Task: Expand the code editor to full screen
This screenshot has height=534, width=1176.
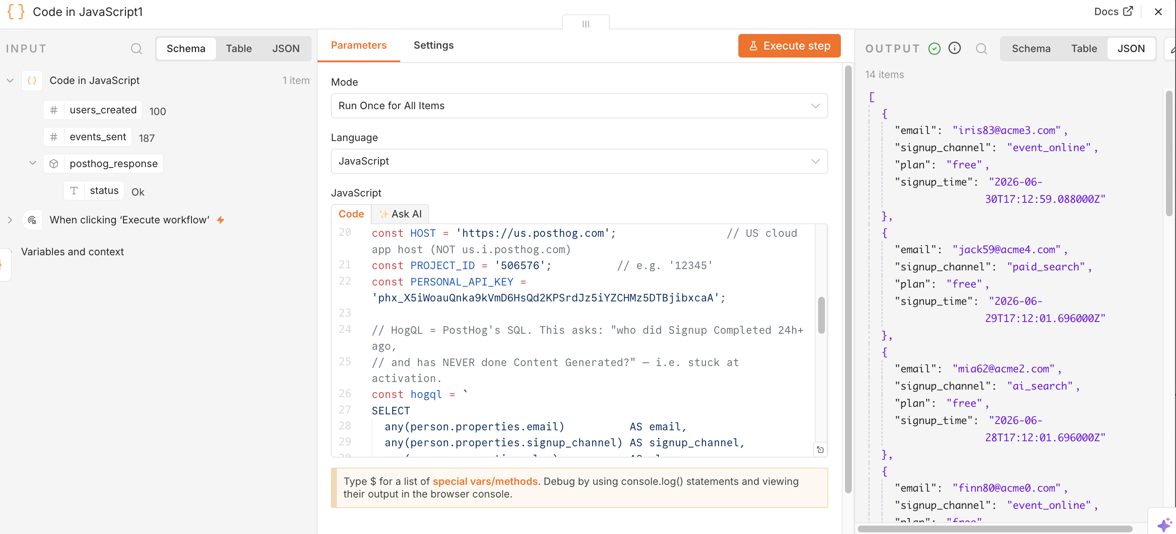Action: tap(820, 450)
